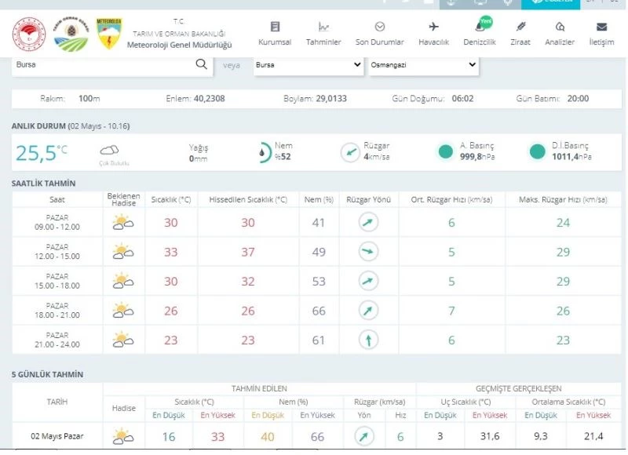Click the microphone icon in top bar
Viewport: 628px width, 455px height.
[x=507, y=2]
